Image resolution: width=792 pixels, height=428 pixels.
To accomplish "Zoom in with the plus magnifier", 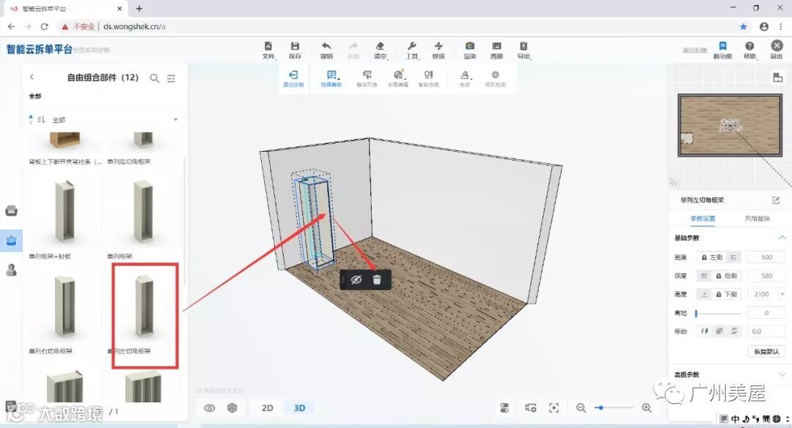I will [647, 407].
